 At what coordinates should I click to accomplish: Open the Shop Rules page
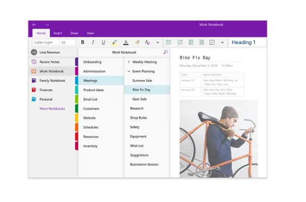pos(147,118)
